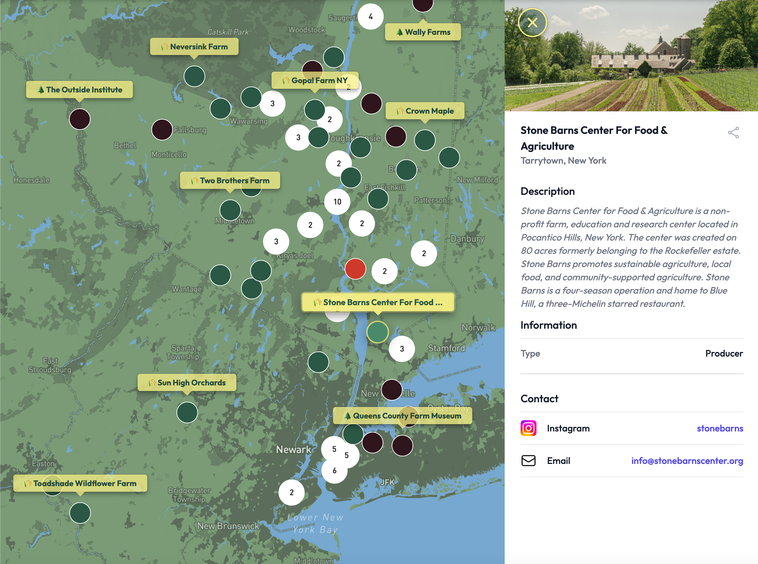Open Two Brothers Farm label
The width and height of the screenshot is (758, 564).
click(x=230, y=180)
